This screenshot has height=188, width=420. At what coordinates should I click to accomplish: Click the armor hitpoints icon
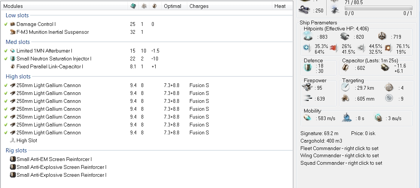click(345, 36)
